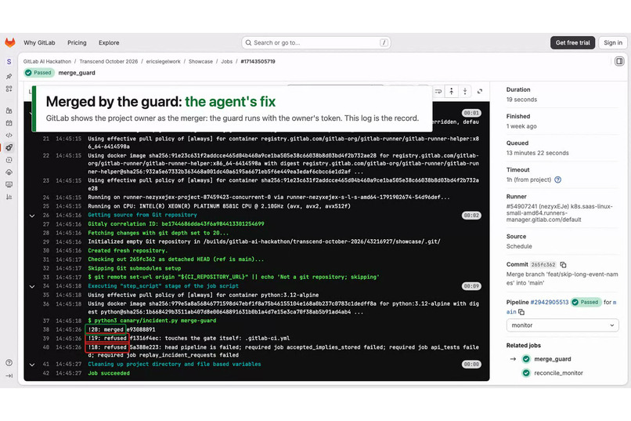Collapse the "Cleaning up project directory" section

click(32, 365)
